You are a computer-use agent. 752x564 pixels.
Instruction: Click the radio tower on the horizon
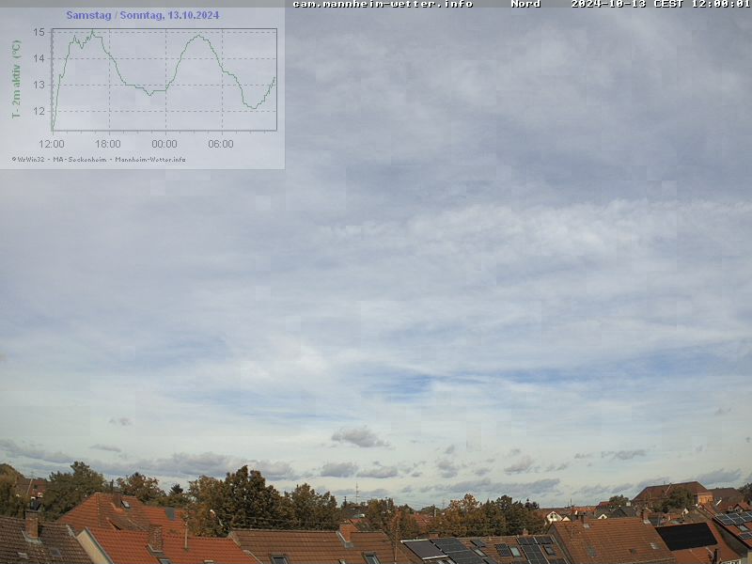(356, 491)
